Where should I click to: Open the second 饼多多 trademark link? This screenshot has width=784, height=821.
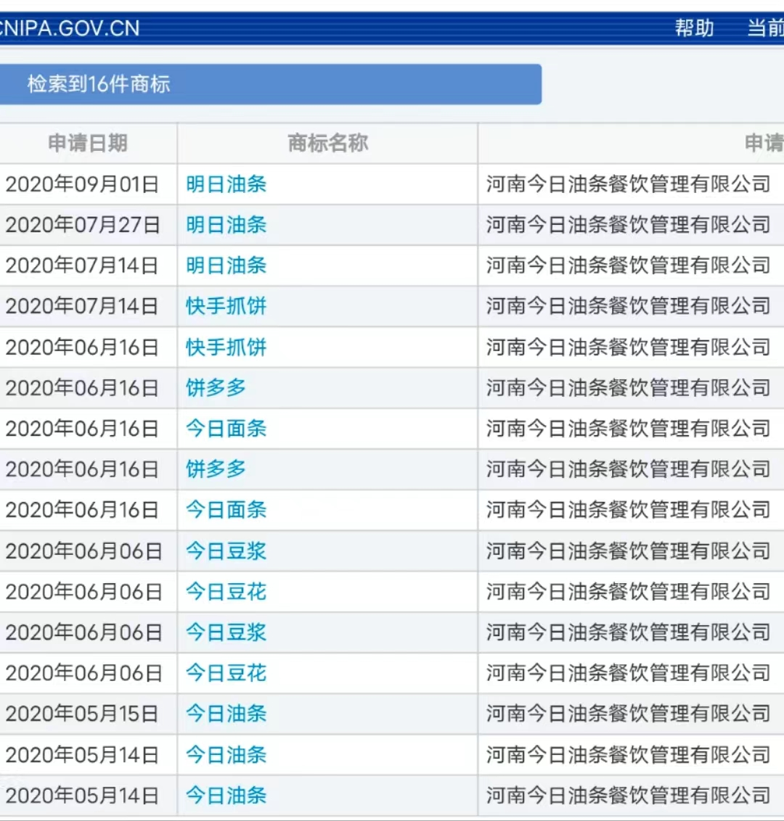[216, 469]
